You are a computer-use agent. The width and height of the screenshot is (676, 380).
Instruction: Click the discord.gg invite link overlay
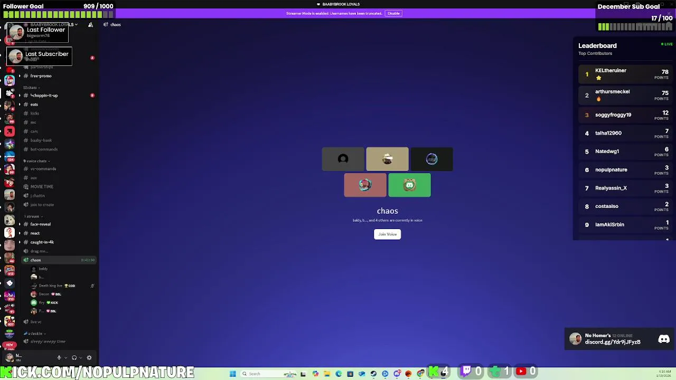coord(613,342)
